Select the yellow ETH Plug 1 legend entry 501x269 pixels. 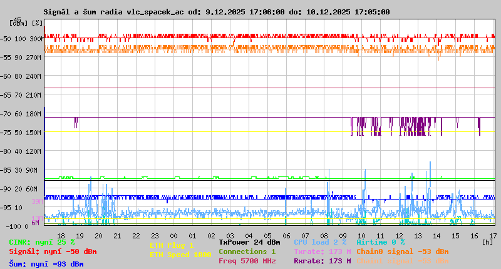coord(172,245)
